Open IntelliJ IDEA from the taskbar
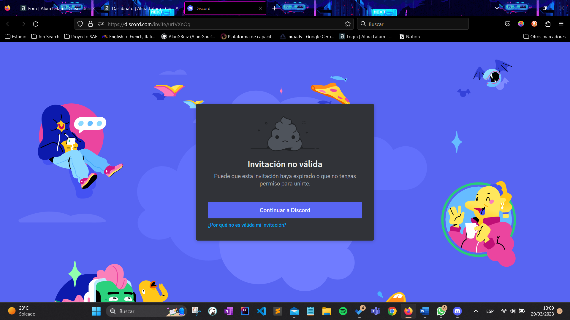Viewport: 570px width, 320px height. tap(245, 311)
